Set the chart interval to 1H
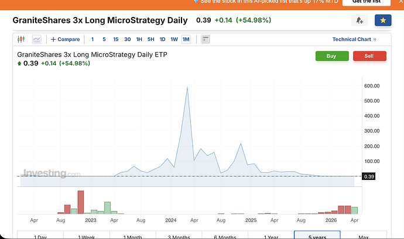 pyautogui.click(x=139, y=39)
